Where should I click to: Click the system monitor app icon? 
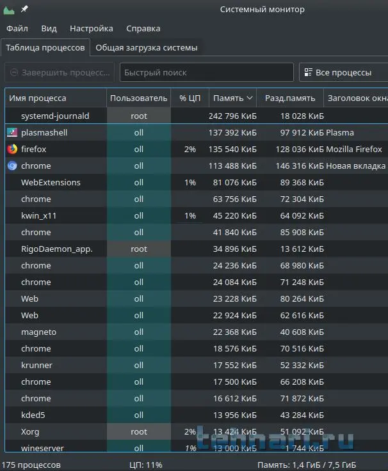point(9,9)
